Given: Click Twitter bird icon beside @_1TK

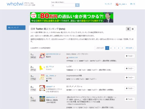Looking at the screenshot, I should pyautogui.click(x=53, y=67).
